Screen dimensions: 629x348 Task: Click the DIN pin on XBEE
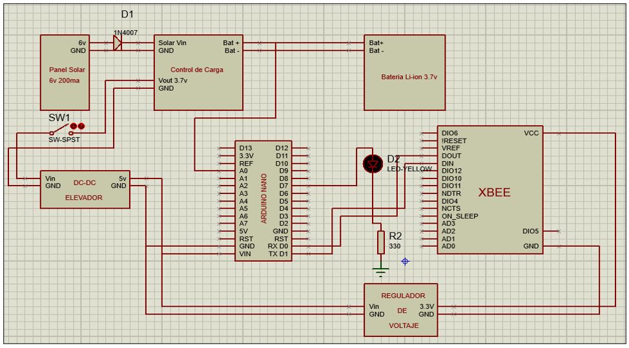448,164
